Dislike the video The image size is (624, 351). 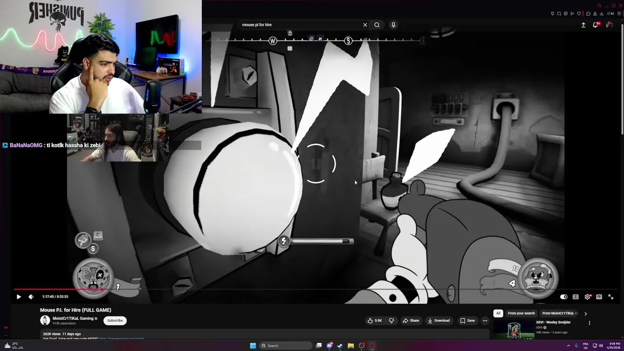[x=391, y=320]
